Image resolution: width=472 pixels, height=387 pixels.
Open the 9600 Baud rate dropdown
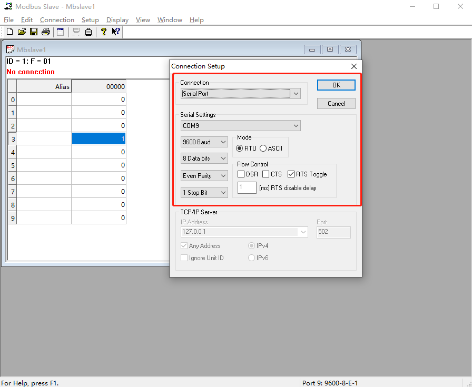tap(223, 142)
